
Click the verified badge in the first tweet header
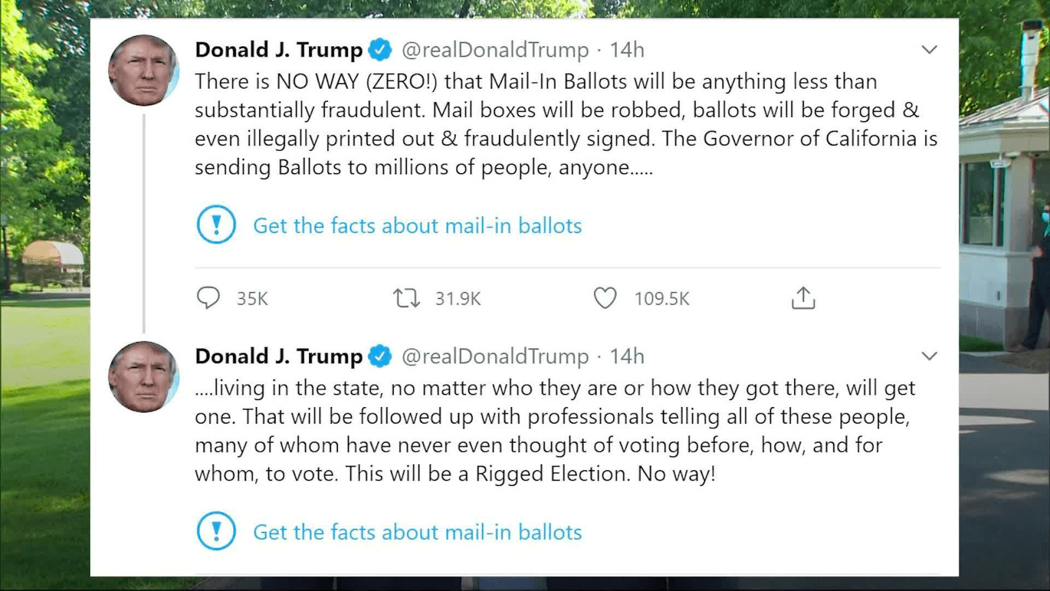point(380,50)
